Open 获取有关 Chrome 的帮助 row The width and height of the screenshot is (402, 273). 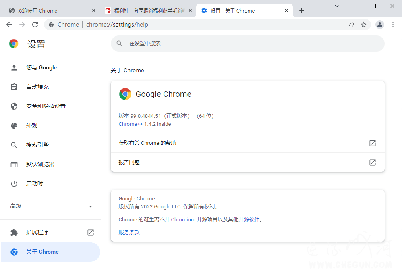[248, 143]
